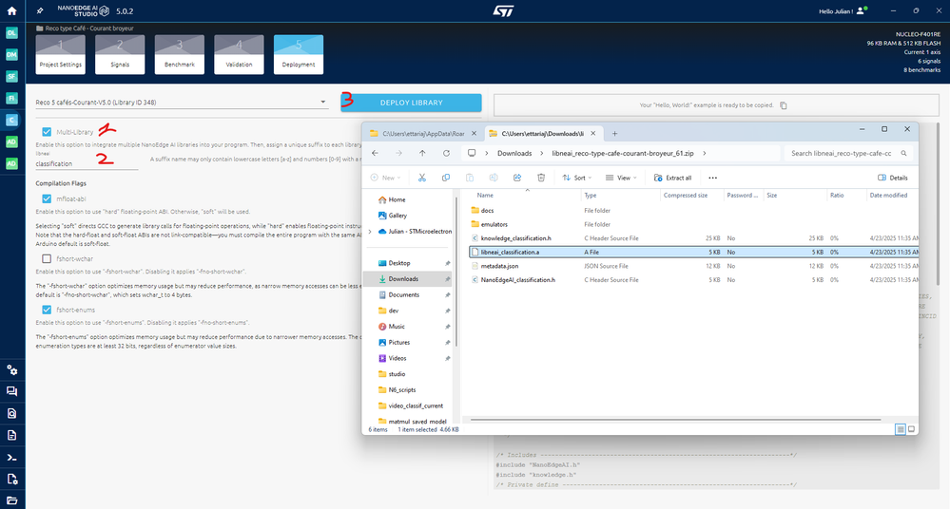Click Downloads in the breadcrumb path

click(x=514, y=153)
